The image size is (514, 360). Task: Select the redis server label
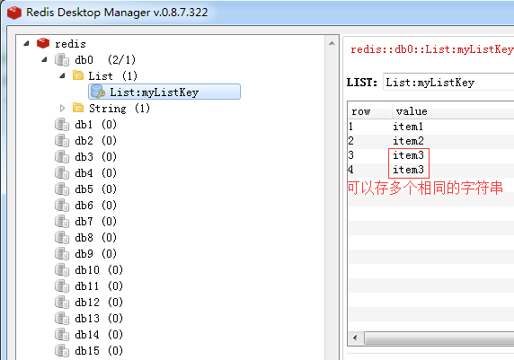[70, 44]
